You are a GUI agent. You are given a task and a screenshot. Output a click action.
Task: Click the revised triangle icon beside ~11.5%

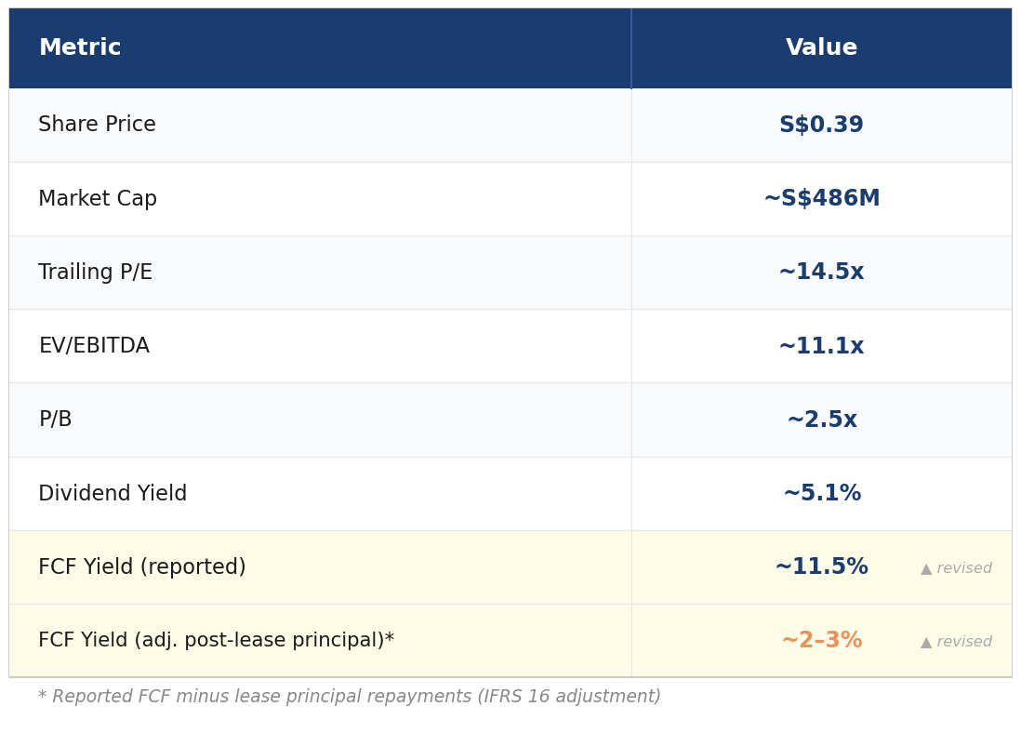[925, 569]
